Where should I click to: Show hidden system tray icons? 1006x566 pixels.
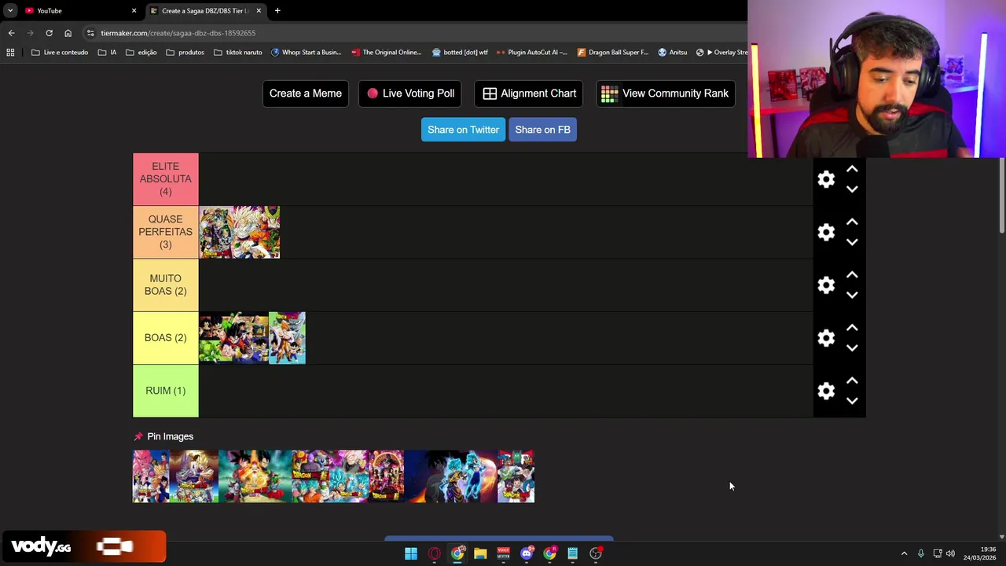pyautogui.click(x=904, y=553)
